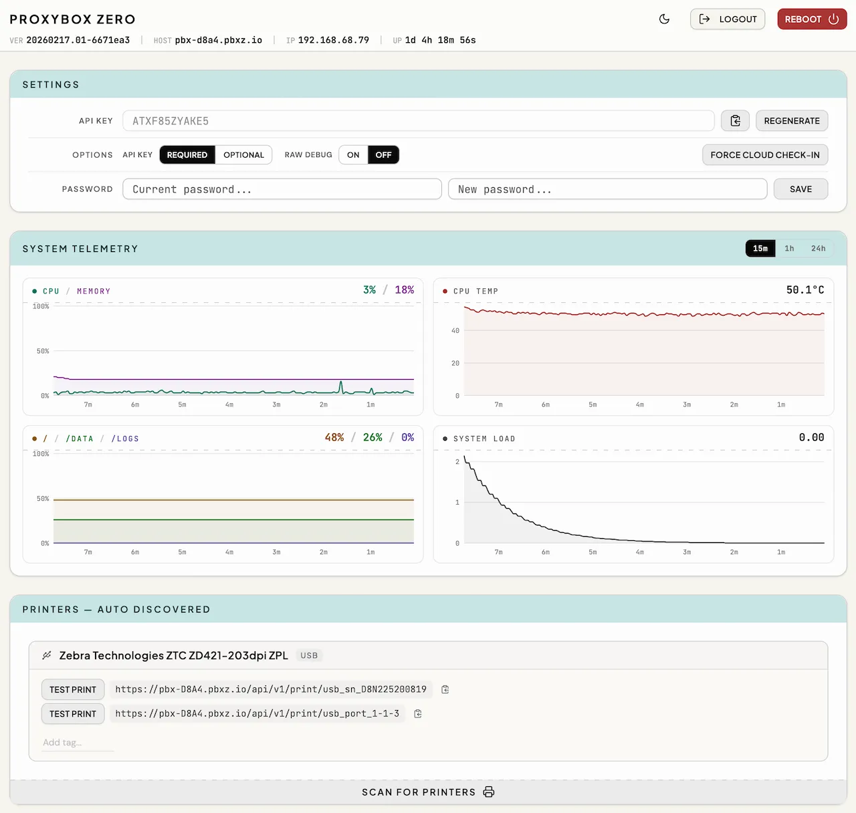Click the Regenerate API key button

tap(792, 120)
